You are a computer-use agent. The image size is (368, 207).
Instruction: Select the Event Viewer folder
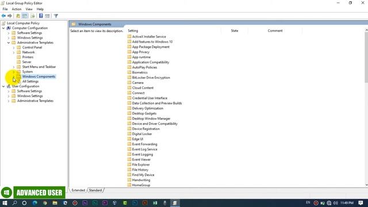coord(141,160)
